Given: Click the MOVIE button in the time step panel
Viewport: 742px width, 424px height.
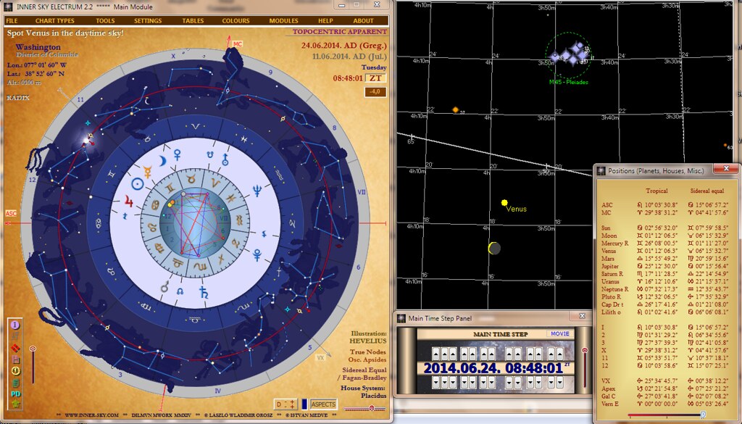Looking at the screenshot, I should pos(560,333).
